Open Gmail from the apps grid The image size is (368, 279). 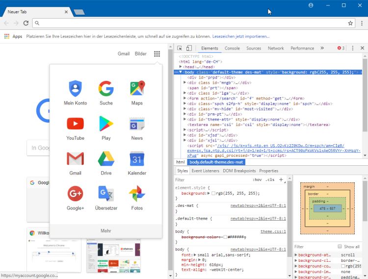coord(75,163)
